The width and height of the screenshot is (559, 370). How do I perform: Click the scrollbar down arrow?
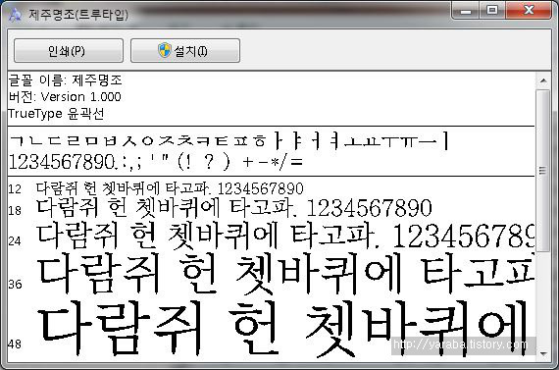pyautogui.click(x=543, y=353)
